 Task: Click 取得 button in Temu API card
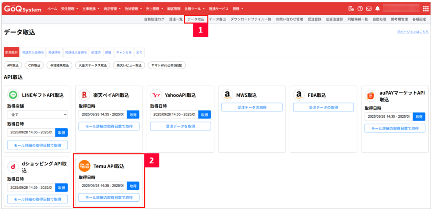(133, 186)
